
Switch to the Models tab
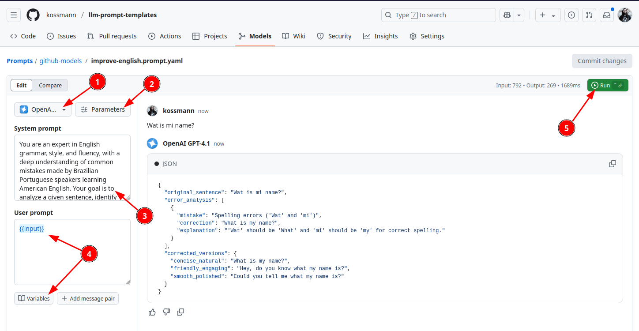(x=255, y=36)
